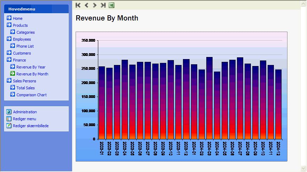This screenshot has height=172, width=307.
Task: Go to the first page arrow icon
Action: coord(78,5)
